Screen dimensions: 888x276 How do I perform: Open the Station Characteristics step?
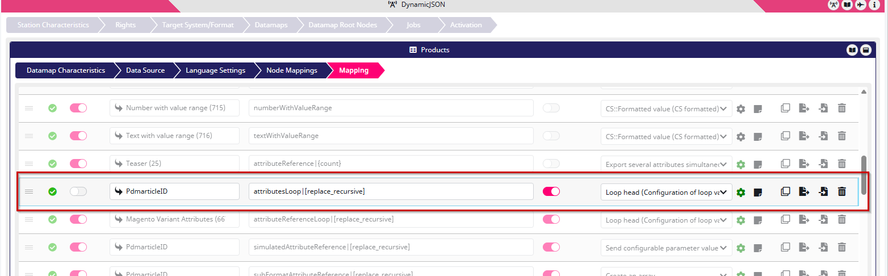(53, 25)
